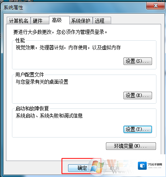The width and height of the screenshot is (166, 177).
Task: Open startup and recovery 设置(T) button
Action: pyautogui.click(x=138, y=129)
